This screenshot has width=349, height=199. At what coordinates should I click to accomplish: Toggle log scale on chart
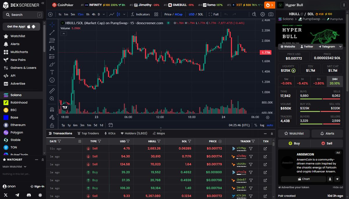[262, 125]
